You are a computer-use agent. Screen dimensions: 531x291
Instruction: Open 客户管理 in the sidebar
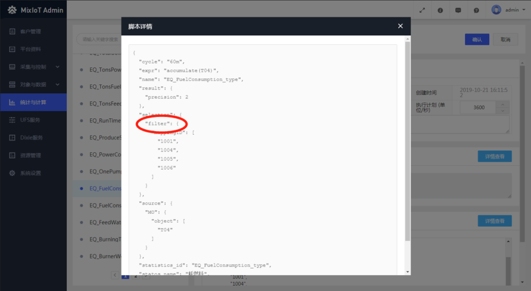click(30, 31)
